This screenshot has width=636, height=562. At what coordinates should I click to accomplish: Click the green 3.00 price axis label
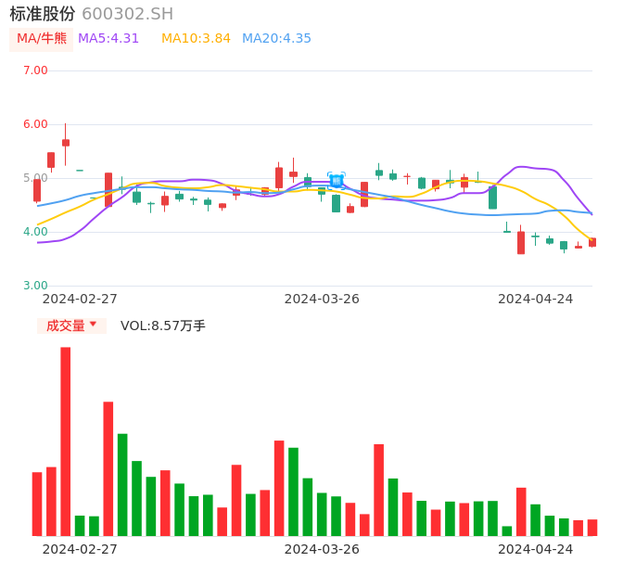(x=35, y=286)
